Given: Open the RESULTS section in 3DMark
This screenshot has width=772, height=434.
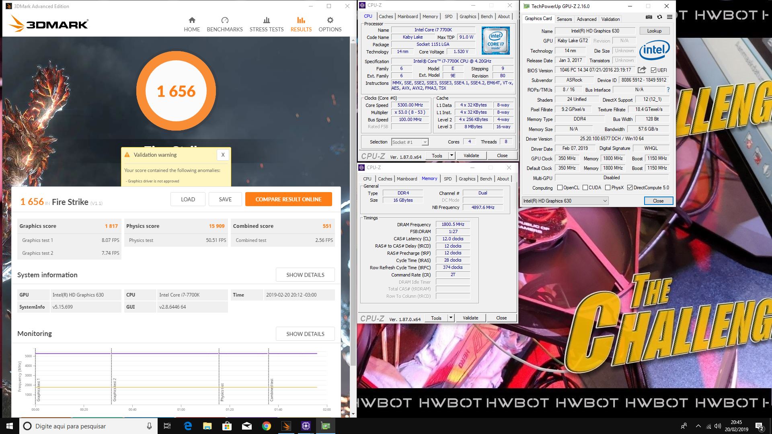Looking at the screenshot, I should pyautogui.click(x=301, y=25).
